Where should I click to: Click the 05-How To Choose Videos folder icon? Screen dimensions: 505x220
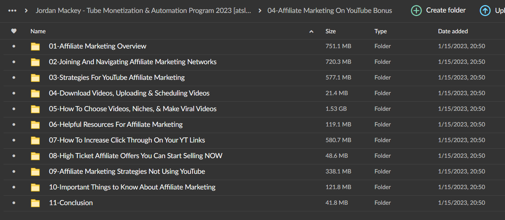[x=36, y=109]
